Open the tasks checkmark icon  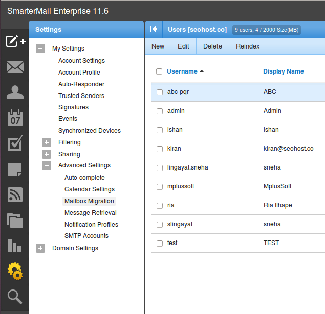[x=15, y=143]
